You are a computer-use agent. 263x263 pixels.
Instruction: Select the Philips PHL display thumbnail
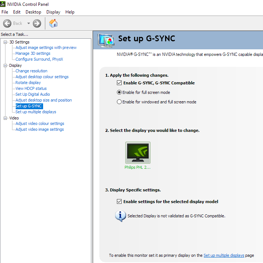coord(138,152)
